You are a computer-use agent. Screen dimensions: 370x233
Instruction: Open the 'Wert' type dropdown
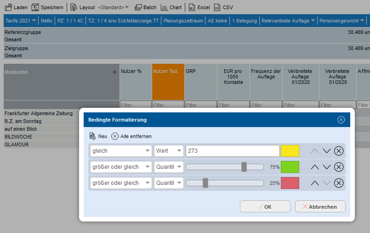click(169, 151)
